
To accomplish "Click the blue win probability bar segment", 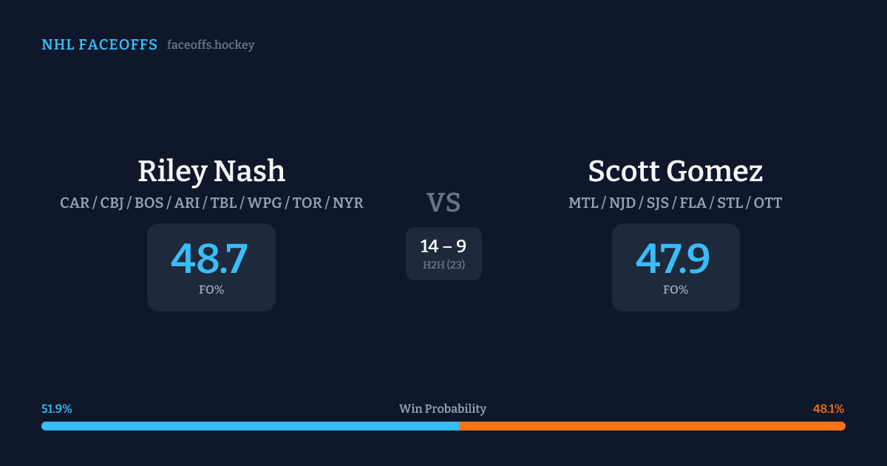I will coord(250,426).
